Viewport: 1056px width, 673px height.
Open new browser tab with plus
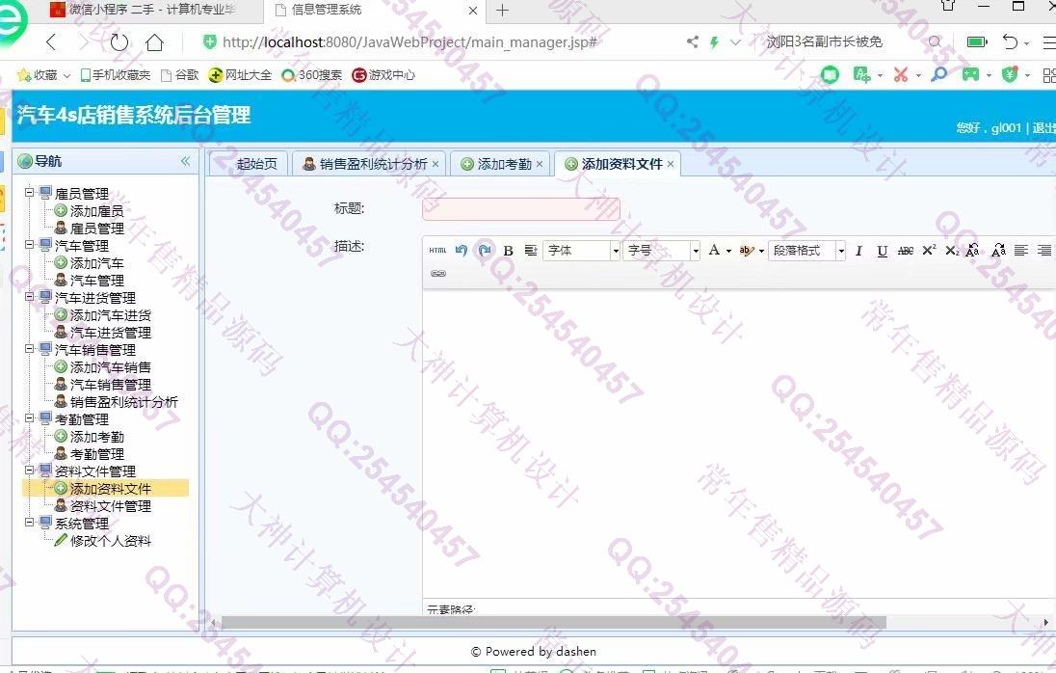pos(502,10)
